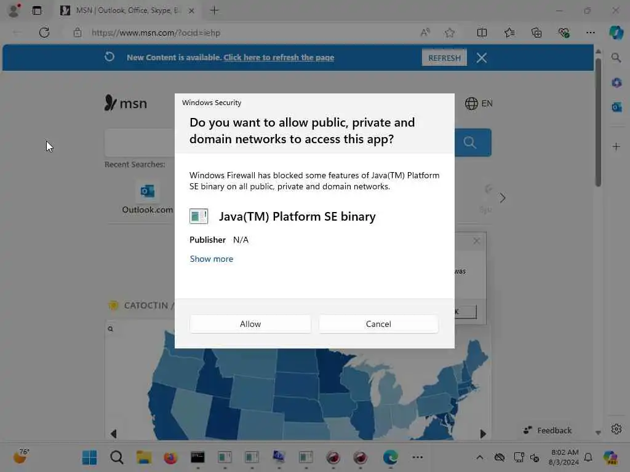Allow Java Platform SE binary network access
This screenshot has height=472, width=630.
coord(250,323)
